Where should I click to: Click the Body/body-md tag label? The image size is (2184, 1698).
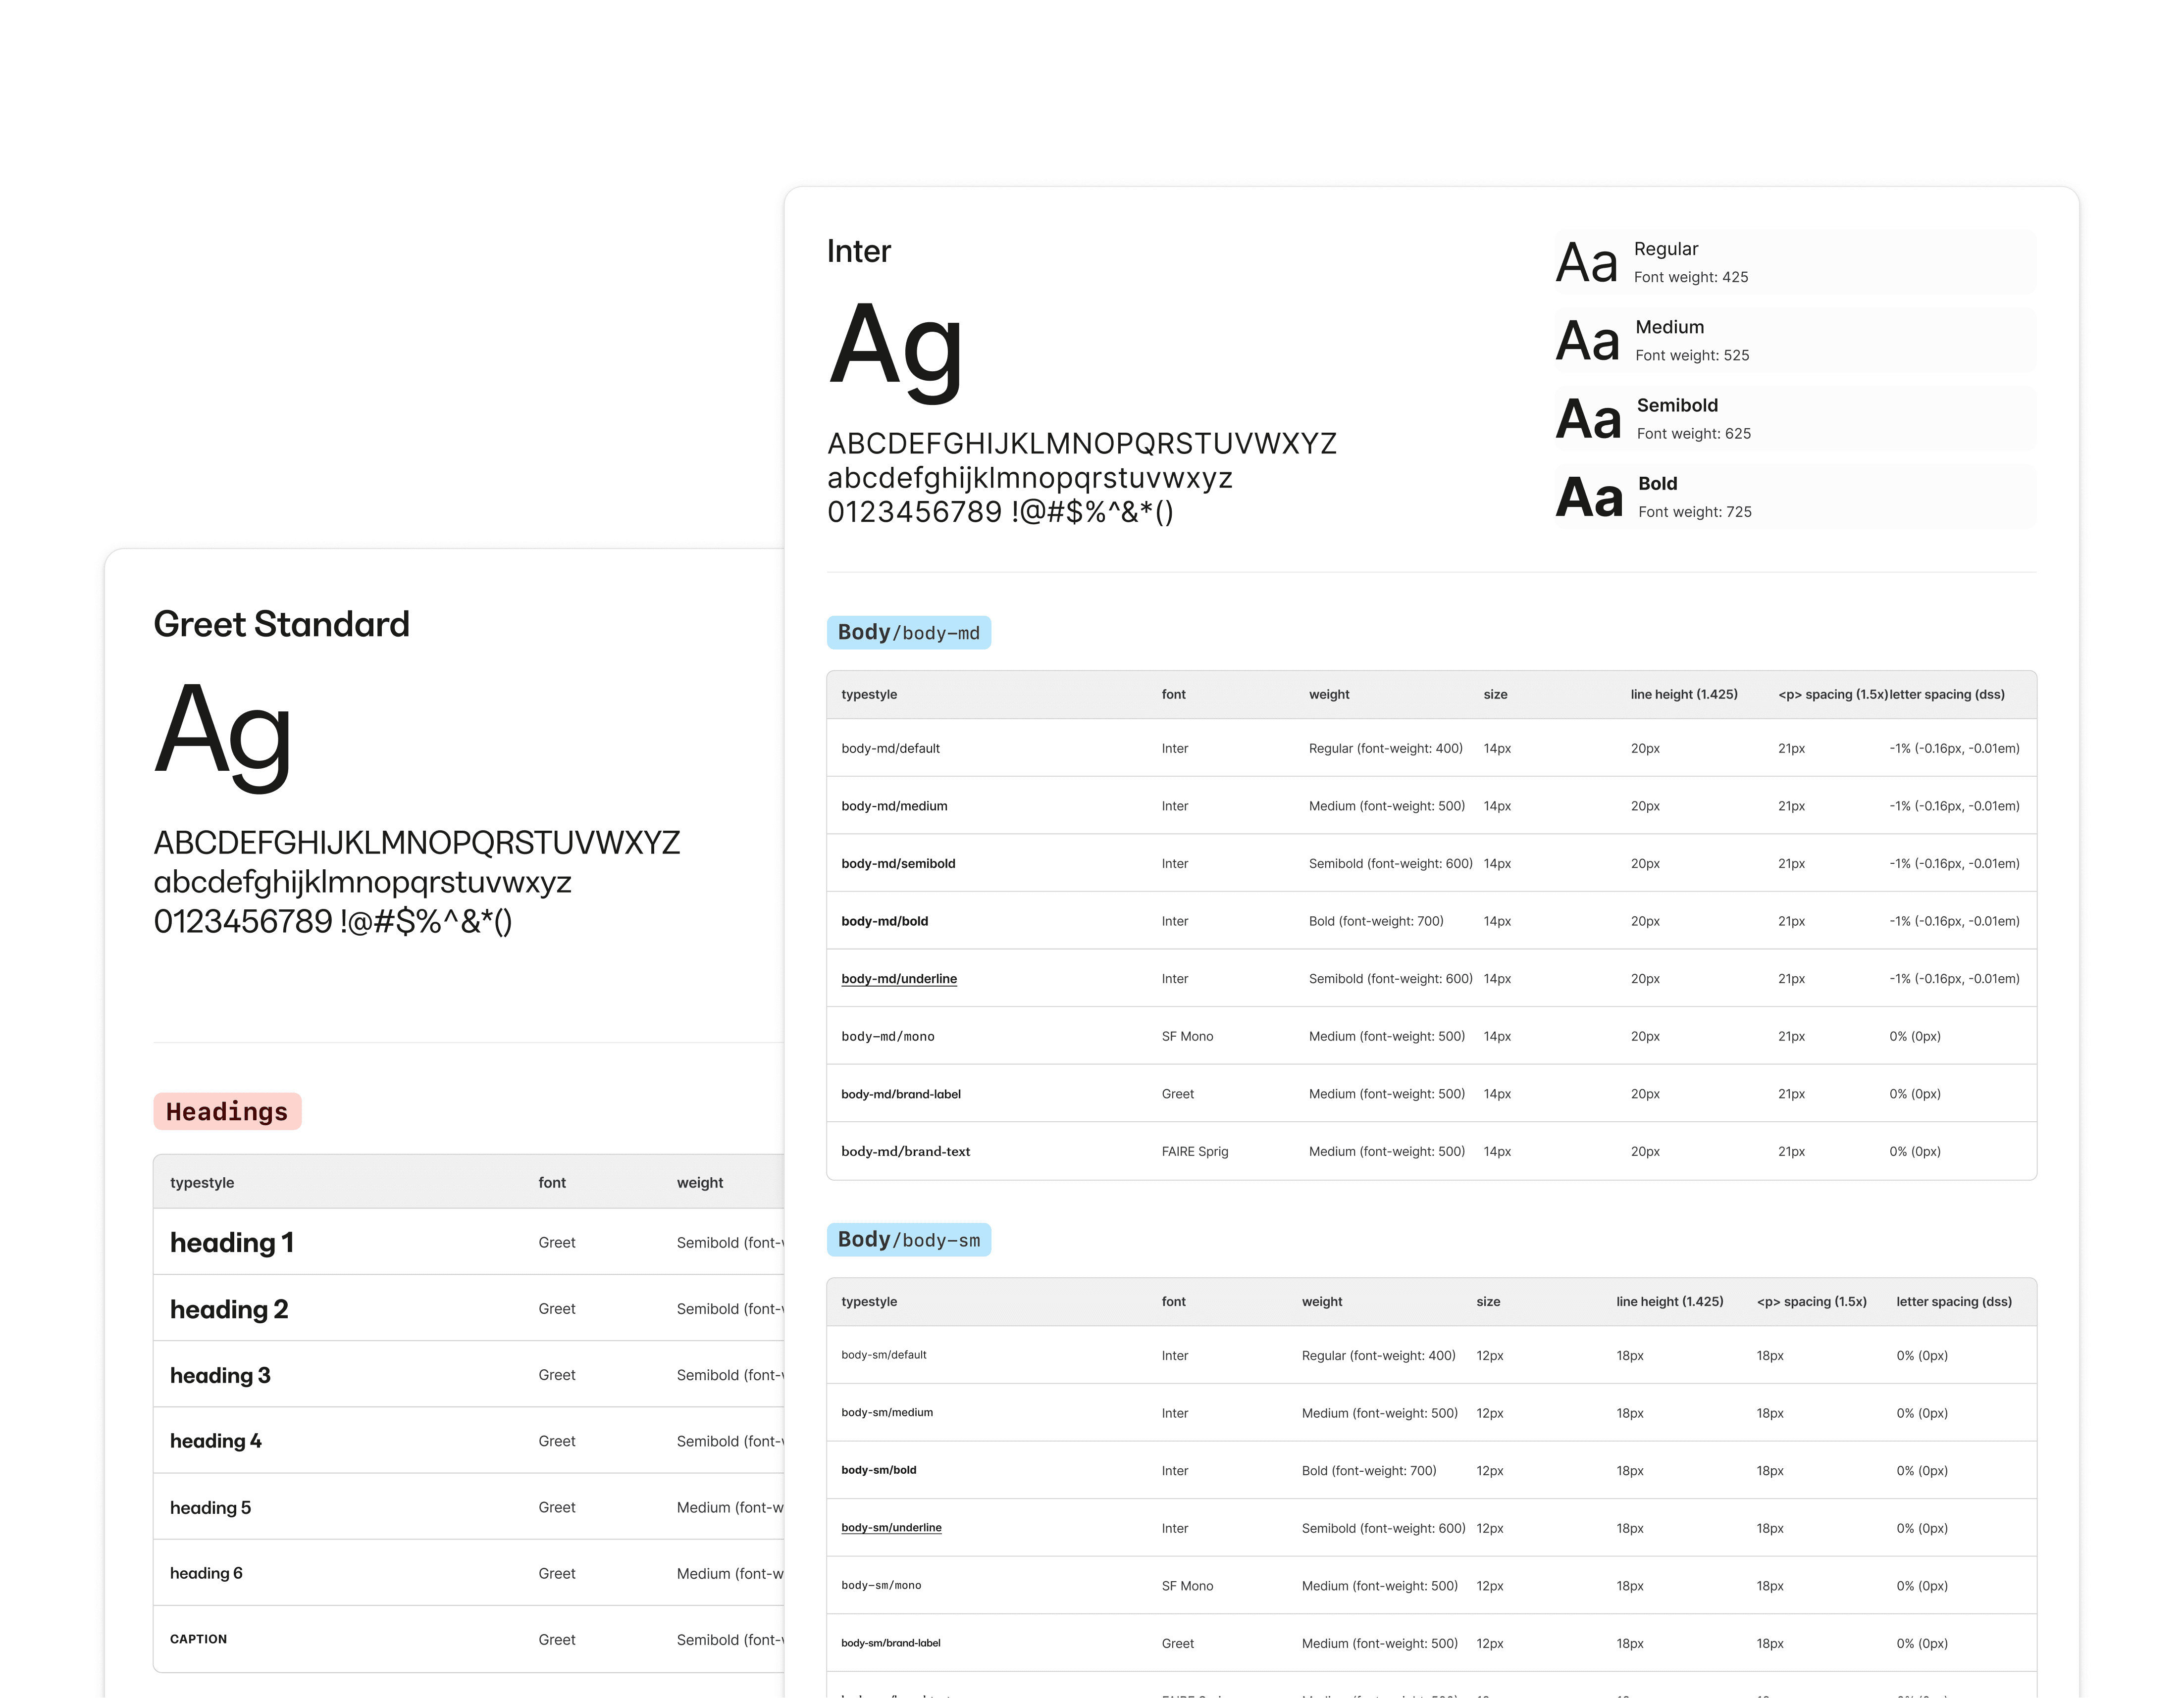(909, 633)
